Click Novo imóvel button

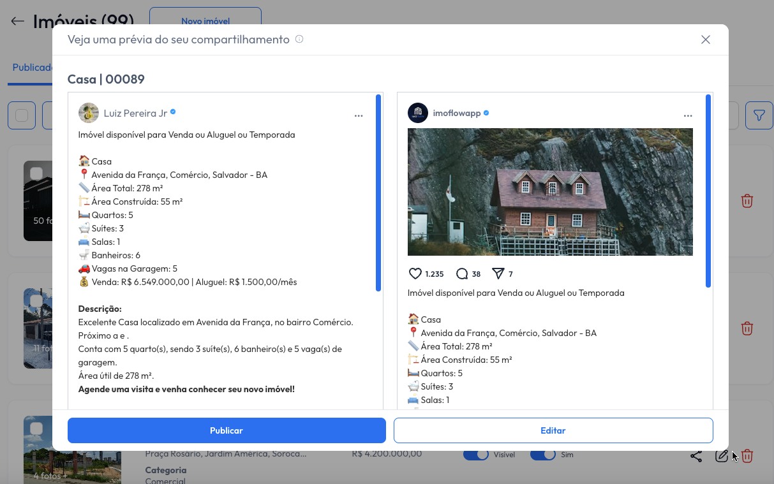pos(205,19)
